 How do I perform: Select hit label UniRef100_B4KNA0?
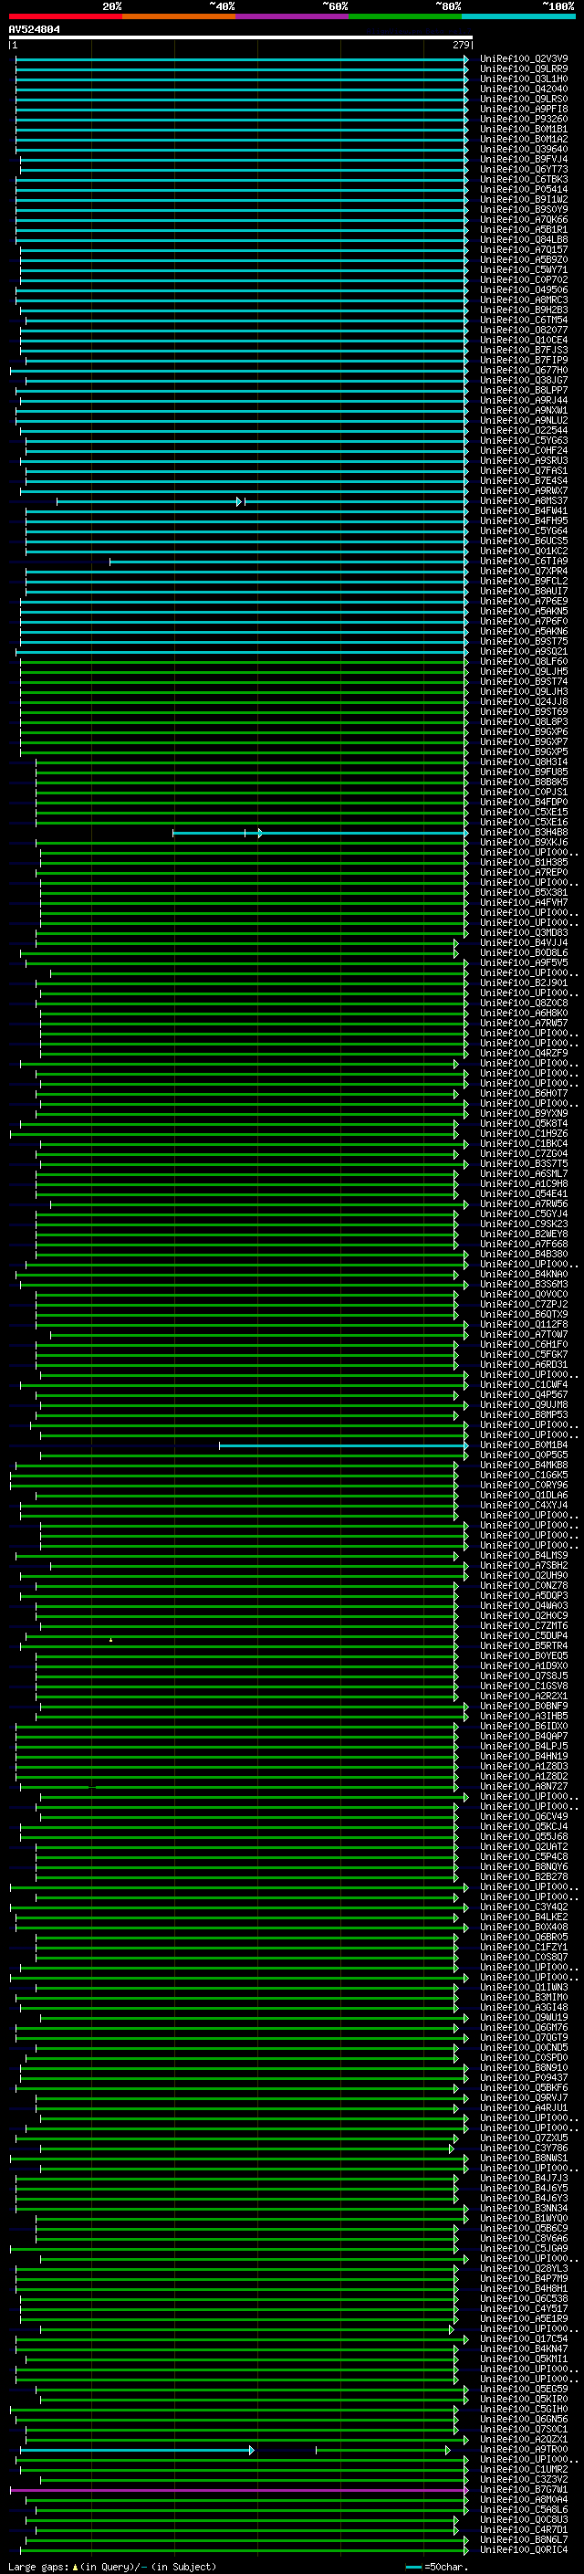click(x=524, y=1275)
